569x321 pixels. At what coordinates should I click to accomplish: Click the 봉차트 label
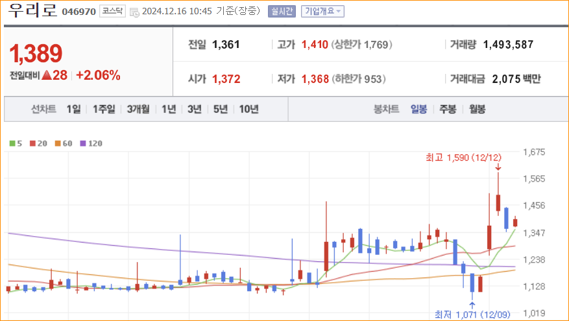pos(387,109)
